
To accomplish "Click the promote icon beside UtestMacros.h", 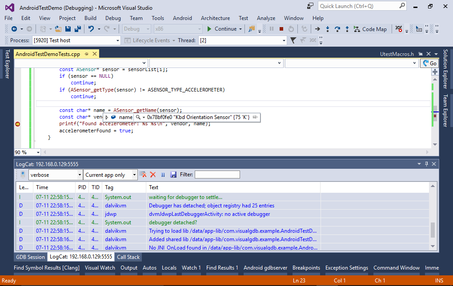I will pyautogui.click(x=421, y=54).
